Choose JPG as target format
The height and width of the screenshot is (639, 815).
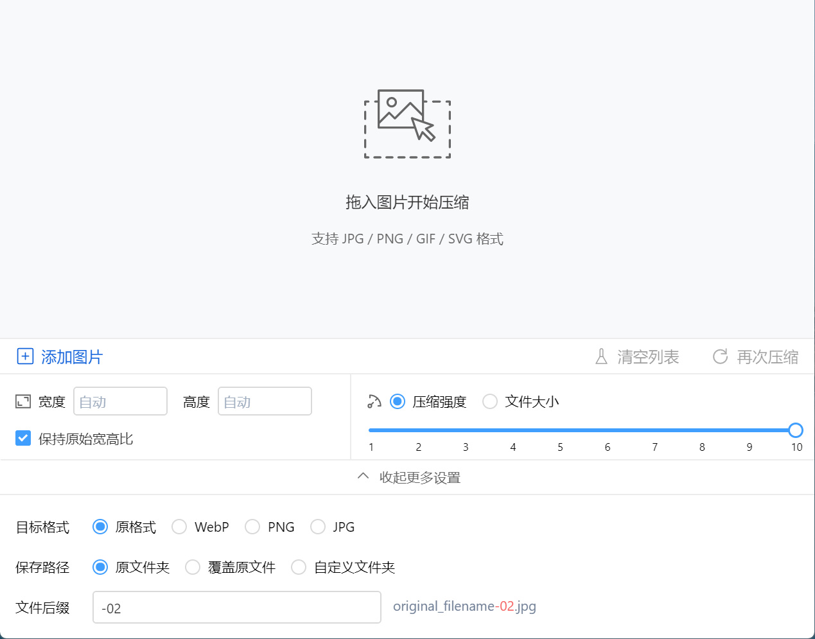[x=318, y=527]
